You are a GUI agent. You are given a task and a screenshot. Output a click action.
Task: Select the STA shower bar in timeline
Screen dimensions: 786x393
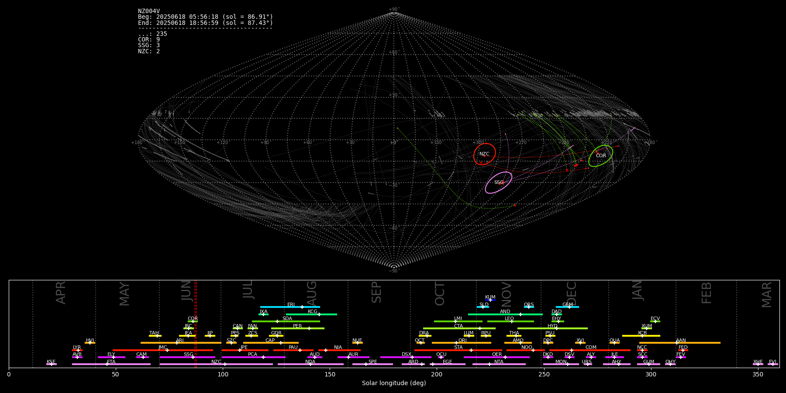pyautogui.click(x=458, y=350)
